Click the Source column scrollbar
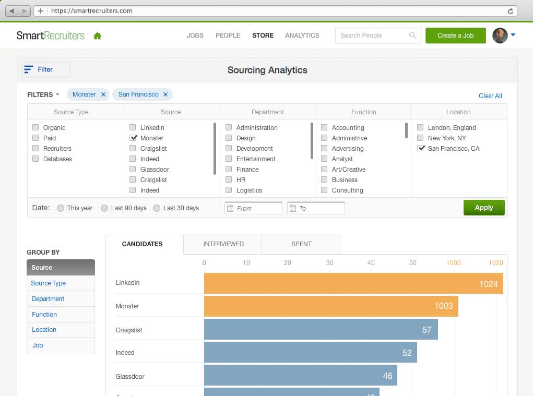 tap(215, 148)
